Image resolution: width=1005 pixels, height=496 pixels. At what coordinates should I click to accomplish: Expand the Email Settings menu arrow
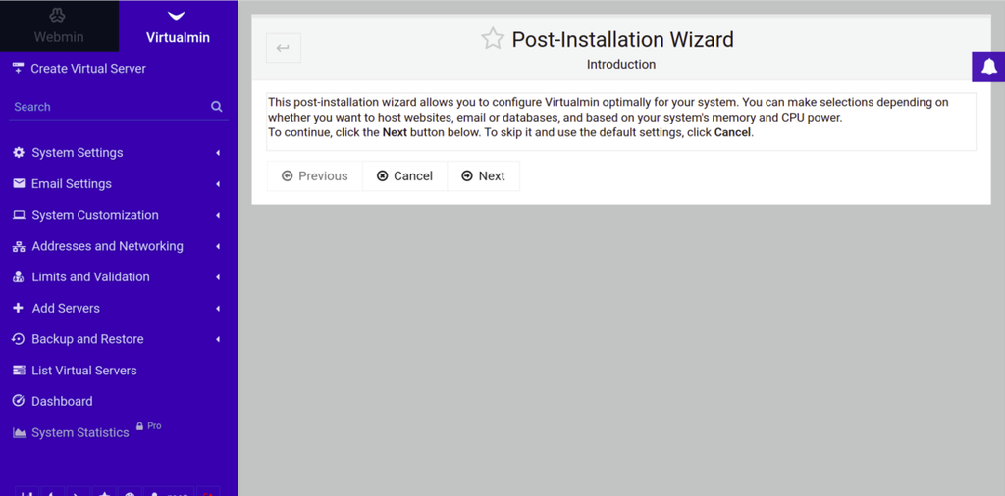click(x=218, y=184)
